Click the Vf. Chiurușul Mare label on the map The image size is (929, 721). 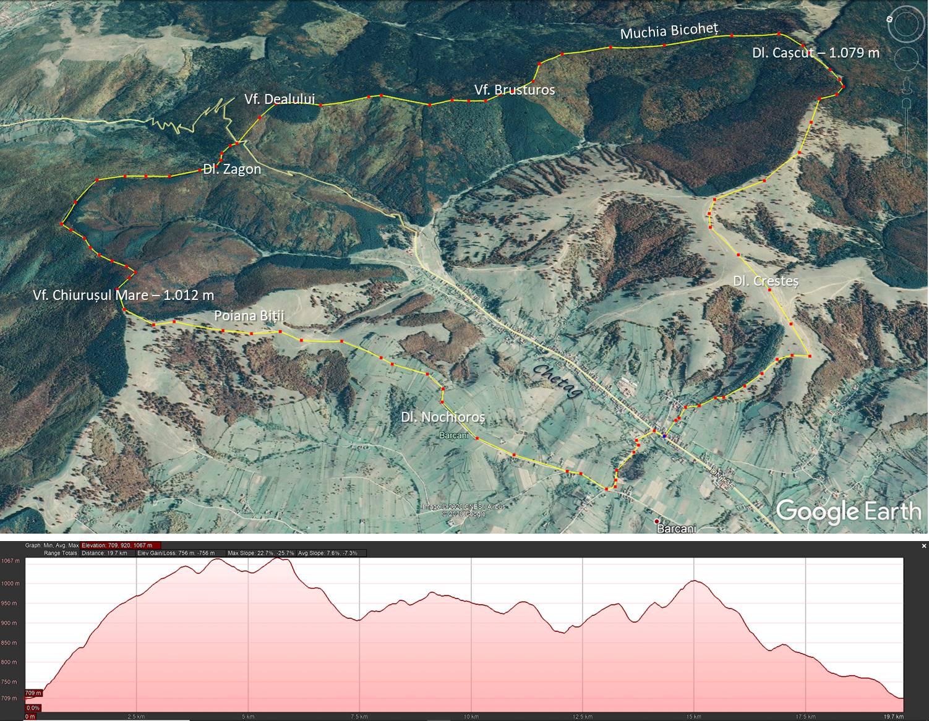pos(124,295)
